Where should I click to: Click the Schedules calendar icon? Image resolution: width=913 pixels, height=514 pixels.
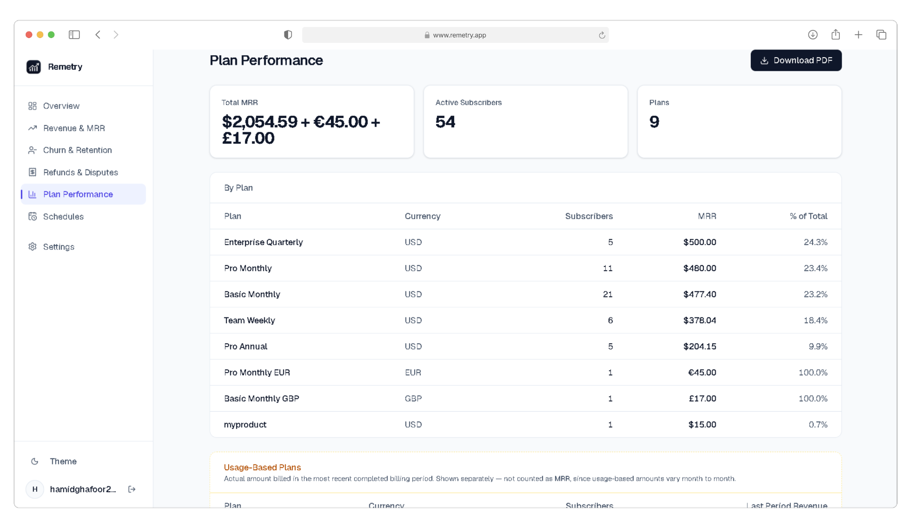tap(32, 217)
